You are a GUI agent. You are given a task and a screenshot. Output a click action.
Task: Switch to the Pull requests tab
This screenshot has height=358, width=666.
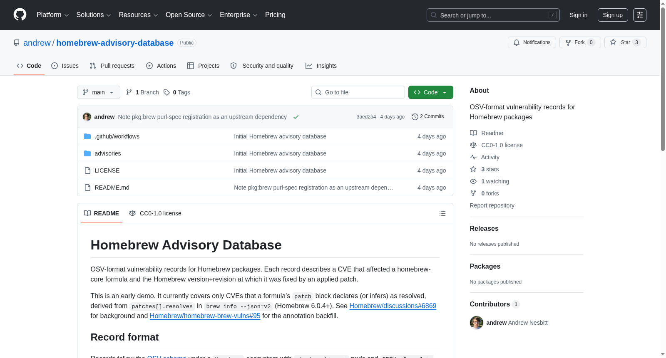tap(112, 66)
